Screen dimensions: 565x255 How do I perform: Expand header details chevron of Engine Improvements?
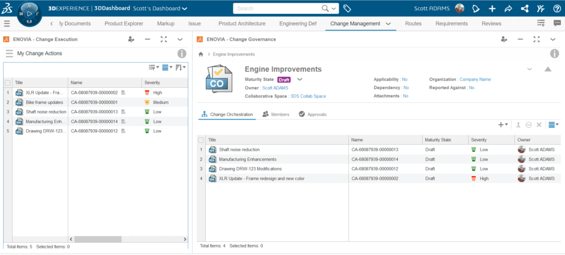[x=529, y=69]
